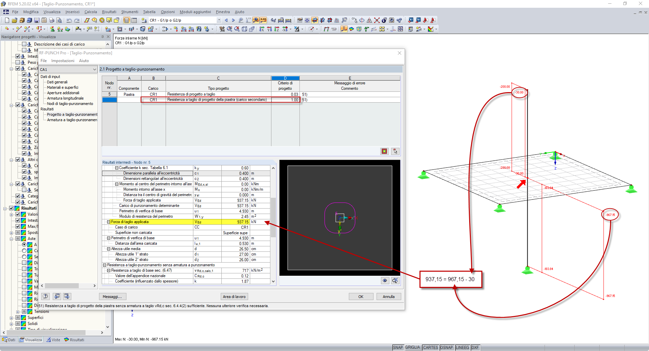Click the Annulla button

tap(388, 297)
